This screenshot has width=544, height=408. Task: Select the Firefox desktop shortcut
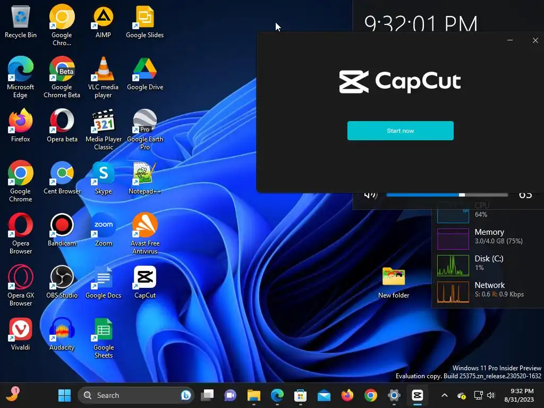point(21,125)
